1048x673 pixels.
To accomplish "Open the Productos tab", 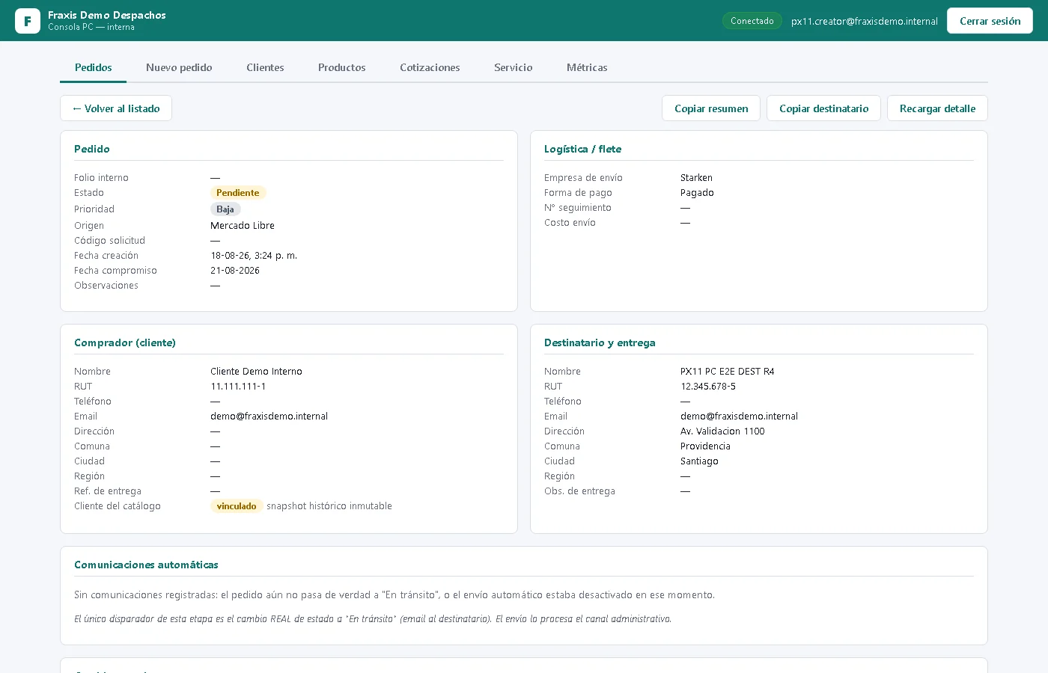I will [342, 67].
